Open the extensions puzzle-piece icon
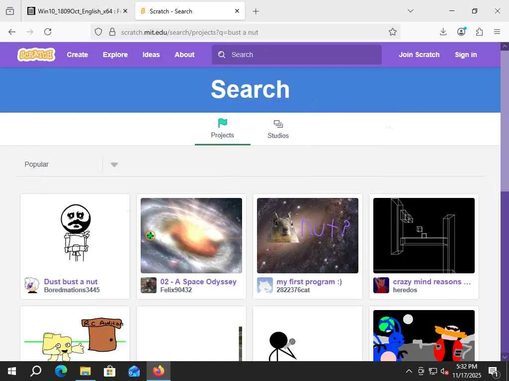Image resolution: width=509 pixels, height=381 pixels. coord(479,32)
